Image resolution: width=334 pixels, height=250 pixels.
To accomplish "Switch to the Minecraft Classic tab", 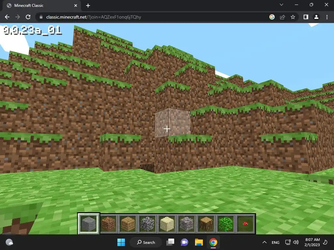I will 42,6.
